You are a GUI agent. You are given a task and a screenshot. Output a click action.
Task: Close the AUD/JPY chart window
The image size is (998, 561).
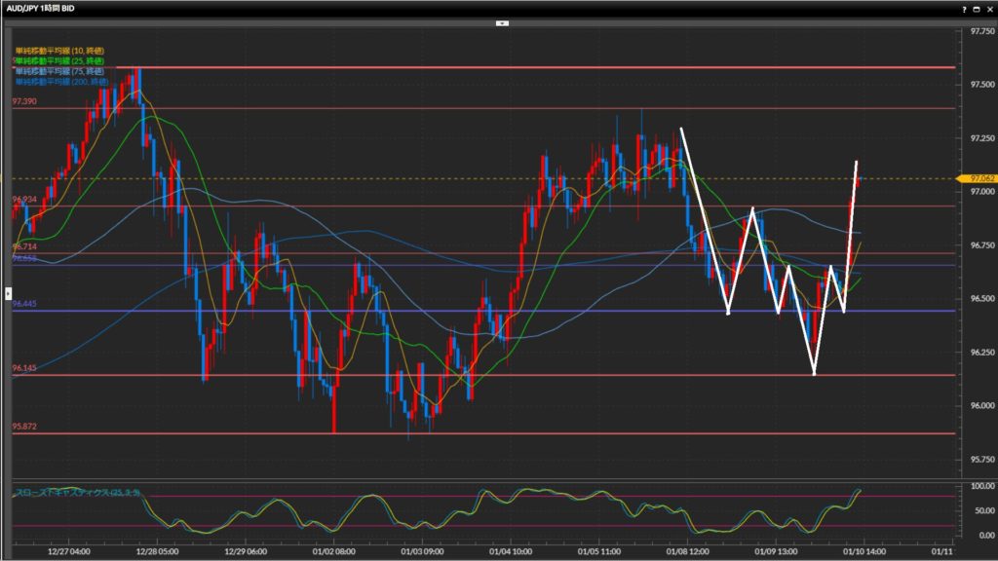pyautogui.click(x=988, y=8)
